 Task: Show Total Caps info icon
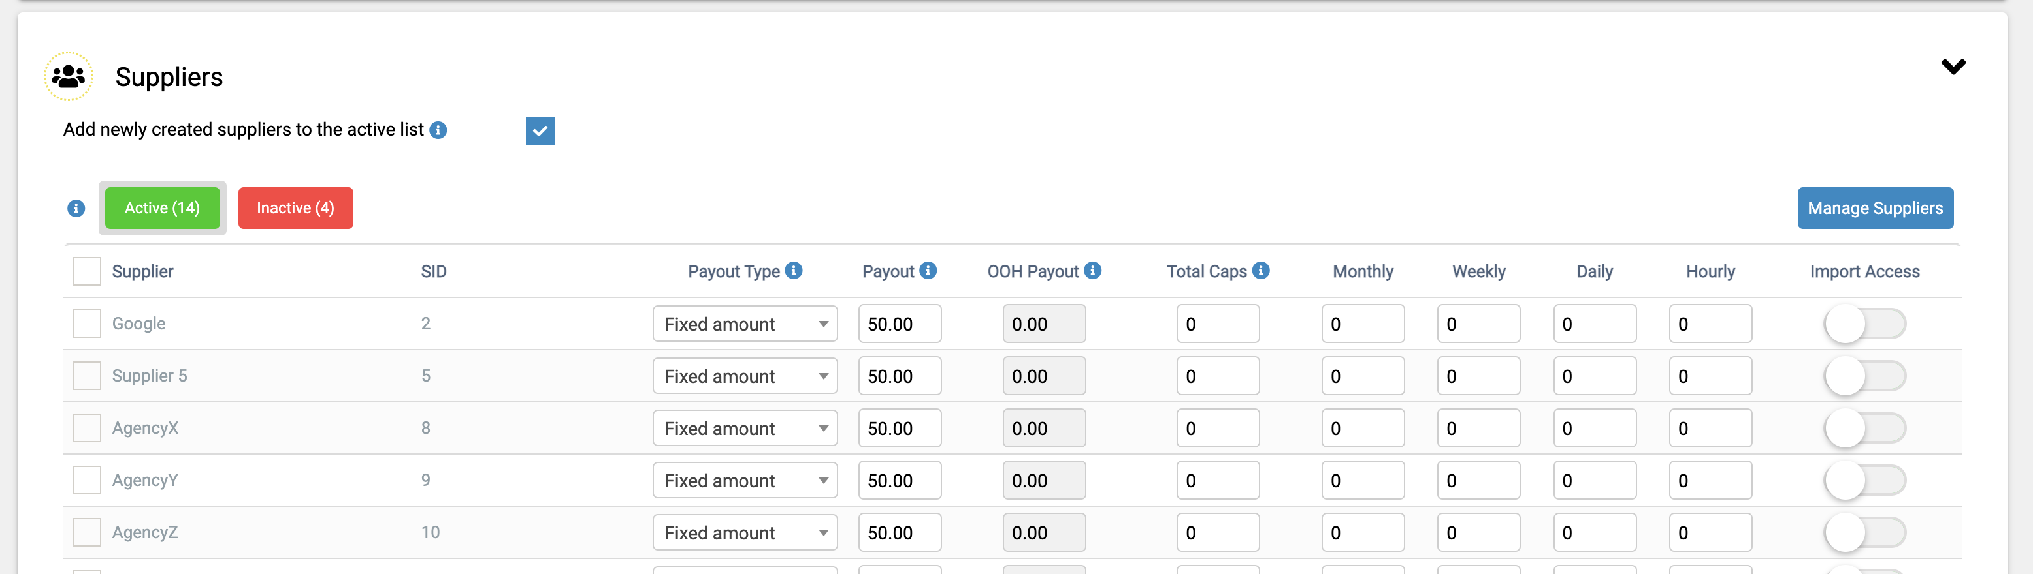(x=1261, y=271)
